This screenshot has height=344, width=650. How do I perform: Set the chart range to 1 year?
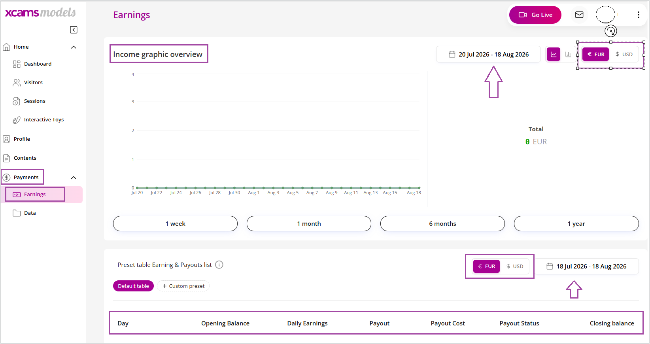tap(576, 223)
